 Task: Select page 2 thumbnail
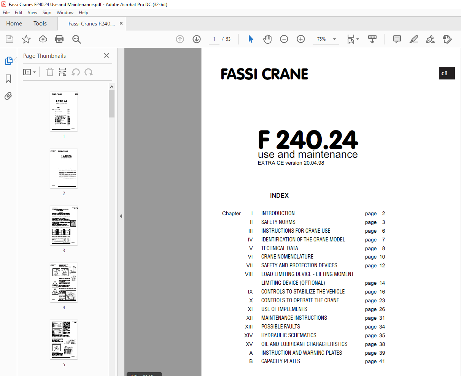[x=64, y=168]
